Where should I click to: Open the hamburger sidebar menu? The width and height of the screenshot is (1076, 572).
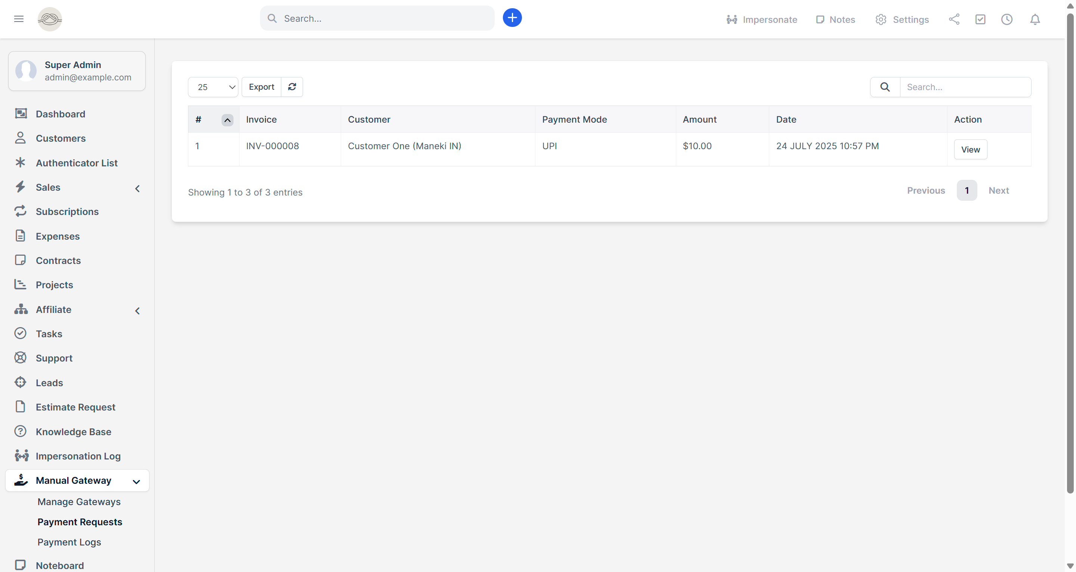coord(19,19)
